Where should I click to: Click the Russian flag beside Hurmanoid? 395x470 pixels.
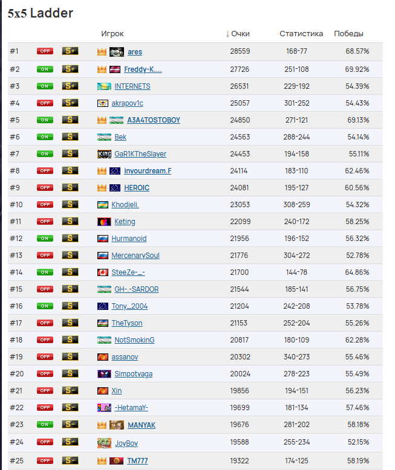(103, 239)
